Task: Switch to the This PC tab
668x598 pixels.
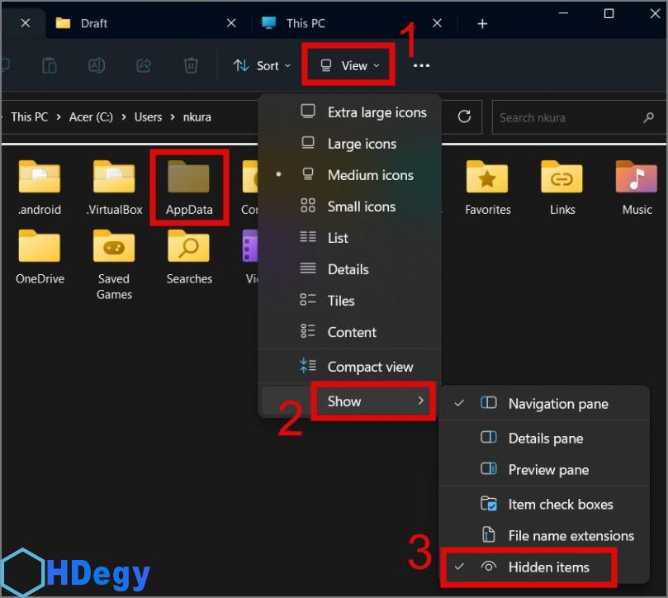Action: [306, 23]
